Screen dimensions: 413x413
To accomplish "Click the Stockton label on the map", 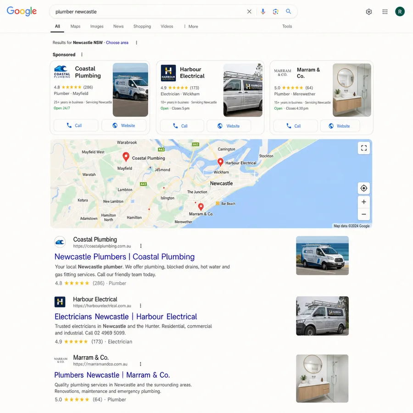I will pyautogui.click(x=266, y=156).
